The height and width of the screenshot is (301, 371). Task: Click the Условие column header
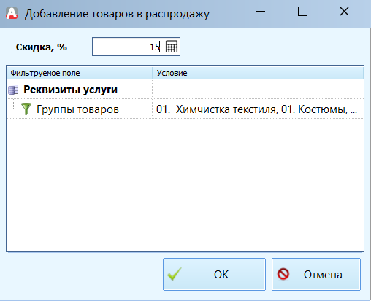coord(259,73)
